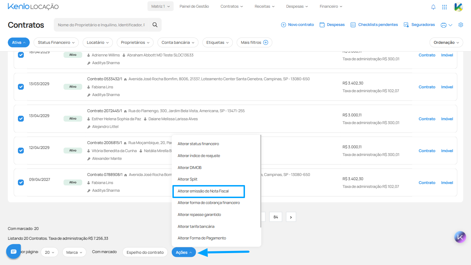Expand the printer options chevron
Image resolution: width=471 pixels, height=265 pixels.
pyautogui.click(x=451, y=25)
